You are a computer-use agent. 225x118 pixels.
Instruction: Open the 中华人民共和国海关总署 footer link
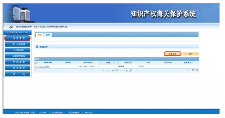tap(25, 113)
